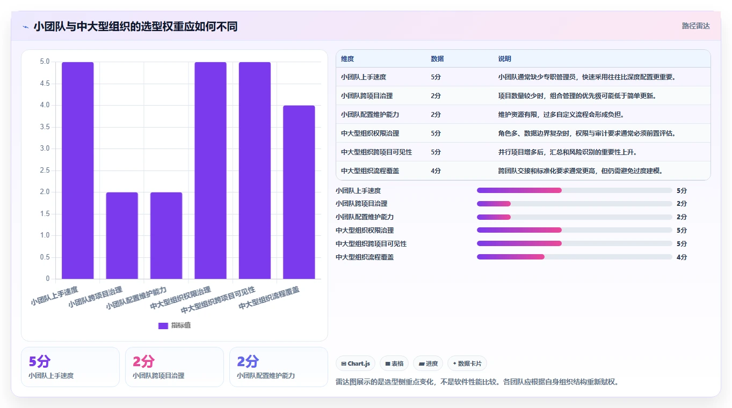The width and height of the screenshot is (732, 408).
Task: Click the x-axis label 小团队上手速度 under the chart
Action: point(55,295)
